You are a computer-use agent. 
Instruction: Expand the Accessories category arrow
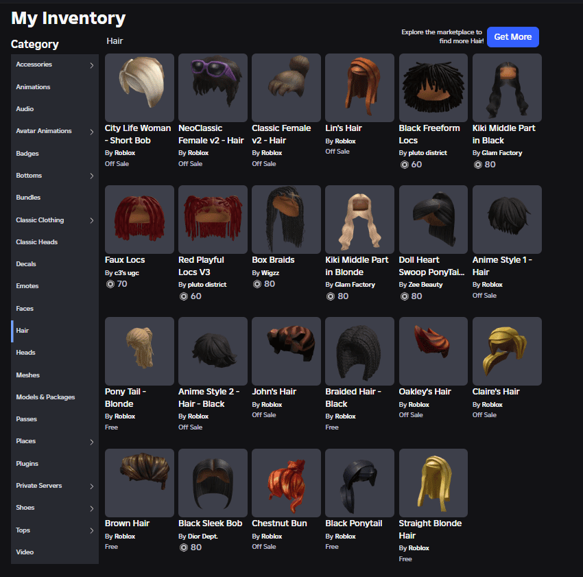pos(92,65)
